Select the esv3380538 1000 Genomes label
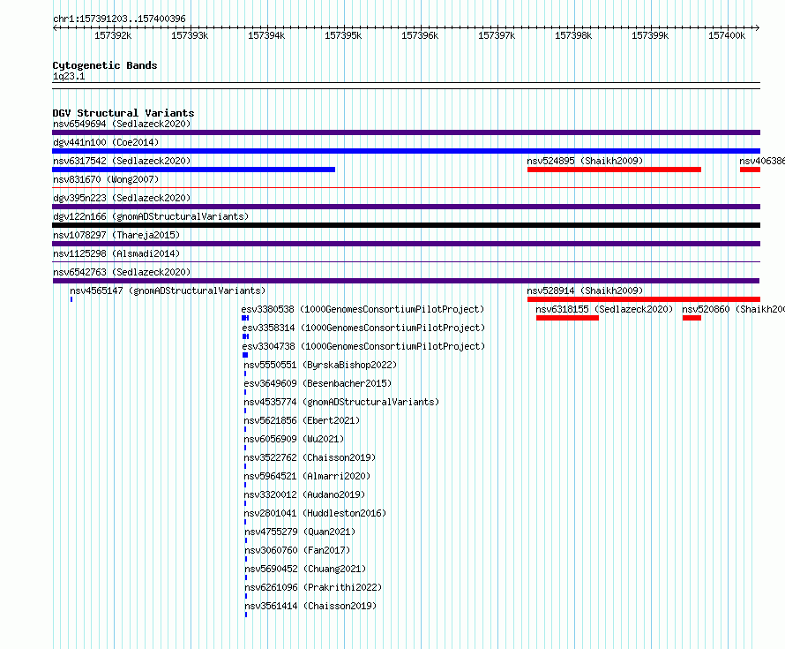Viewport: 785px width, 649px height. (363, 309)
